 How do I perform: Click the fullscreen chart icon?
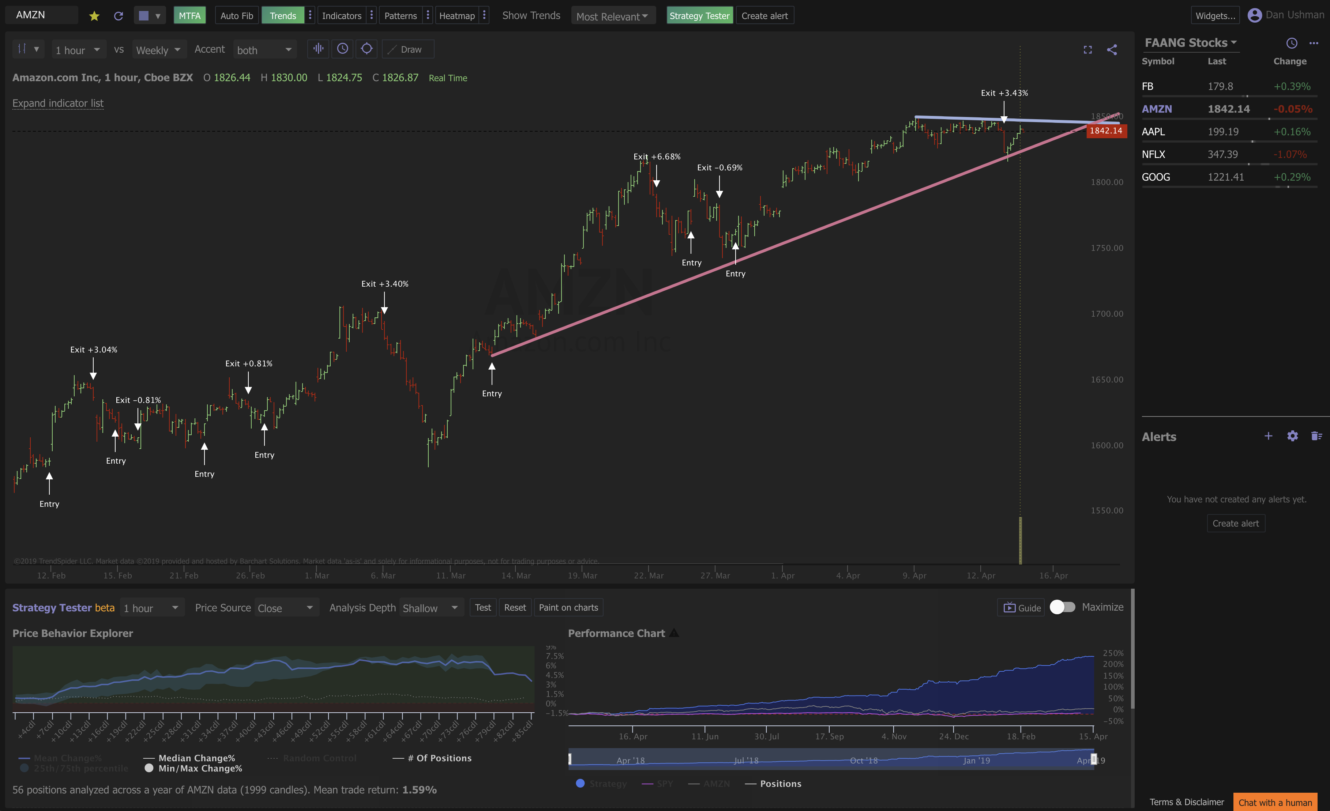[x=1087, y=50]
